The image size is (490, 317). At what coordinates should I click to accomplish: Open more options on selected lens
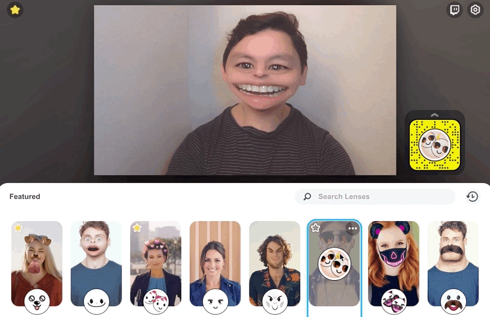(353, 228)
